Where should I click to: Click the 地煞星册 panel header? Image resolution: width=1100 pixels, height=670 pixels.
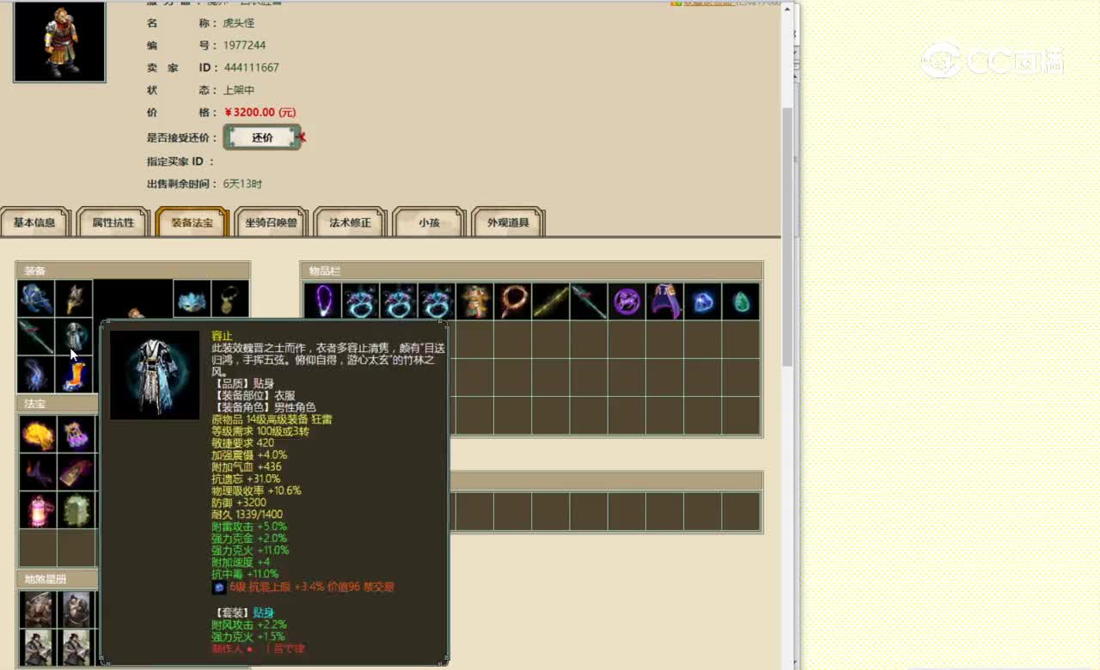(58, 580)
